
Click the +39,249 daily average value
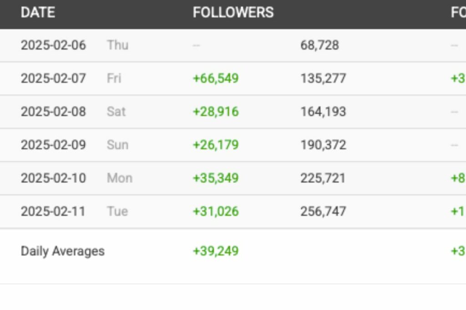(x=216, y=251)
